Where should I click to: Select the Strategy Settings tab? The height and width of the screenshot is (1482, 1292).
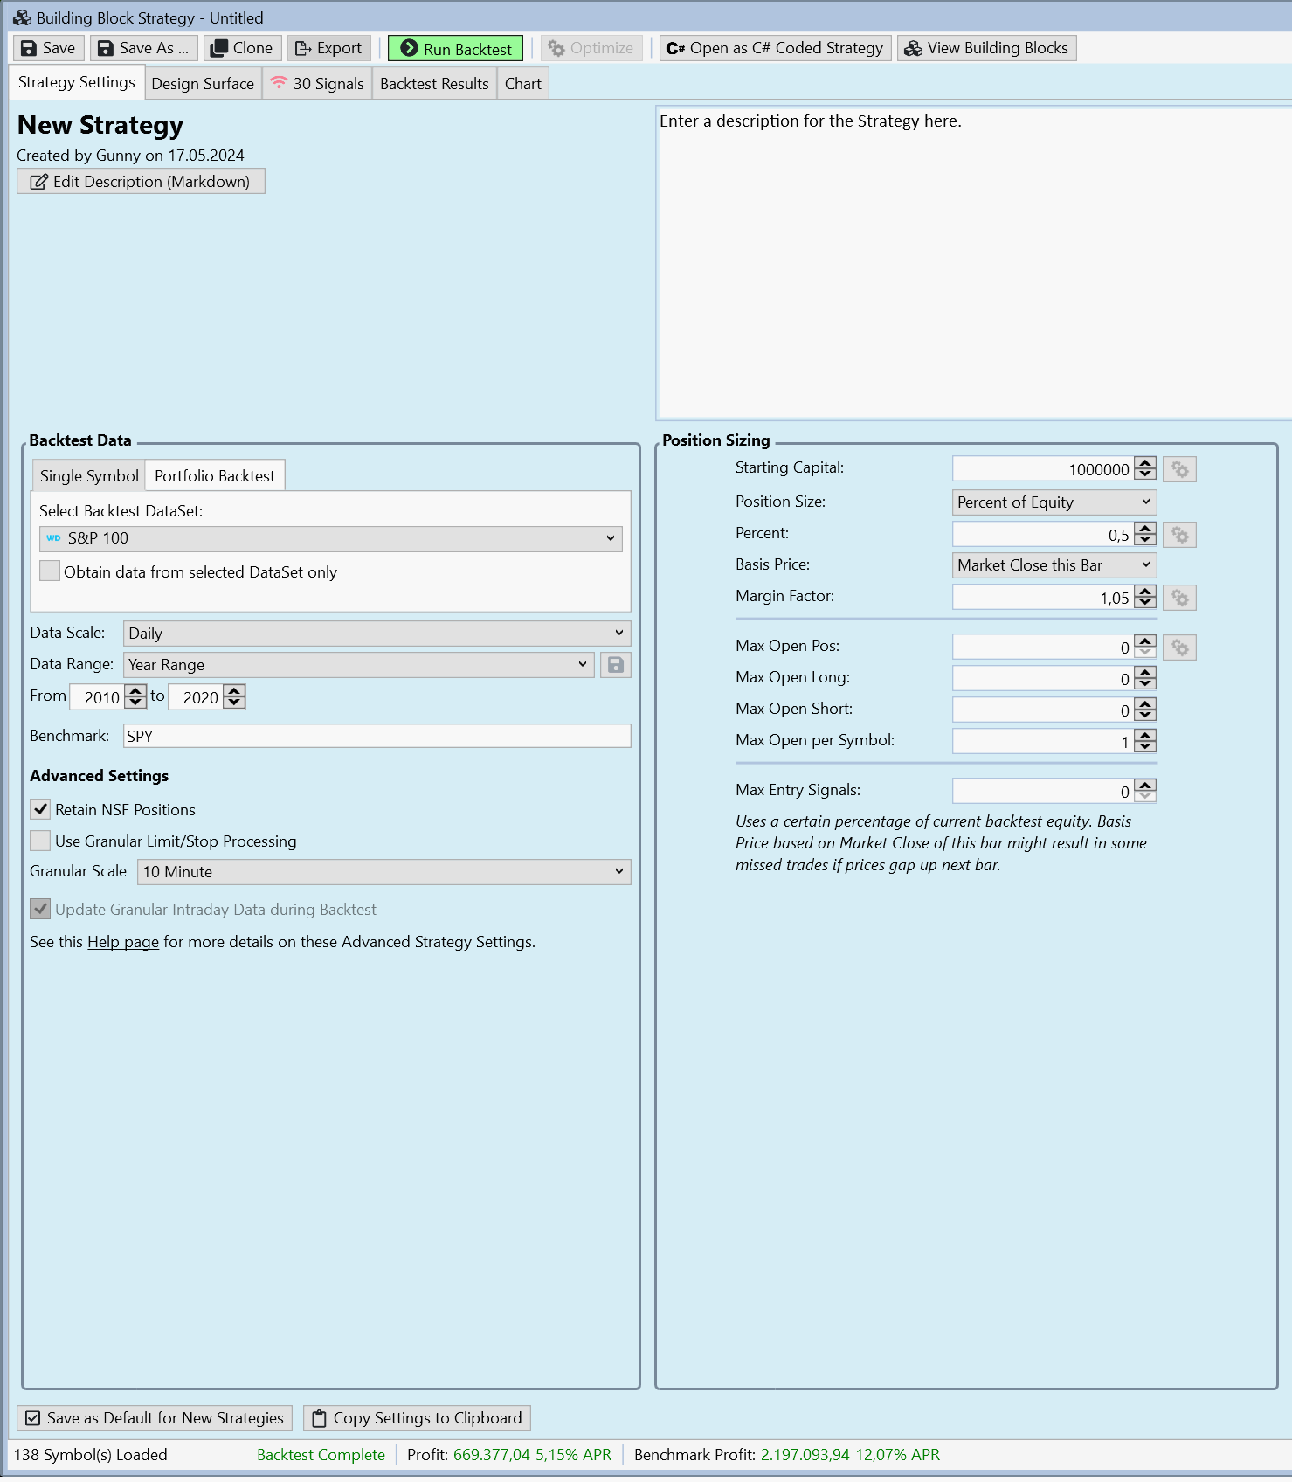77,82
